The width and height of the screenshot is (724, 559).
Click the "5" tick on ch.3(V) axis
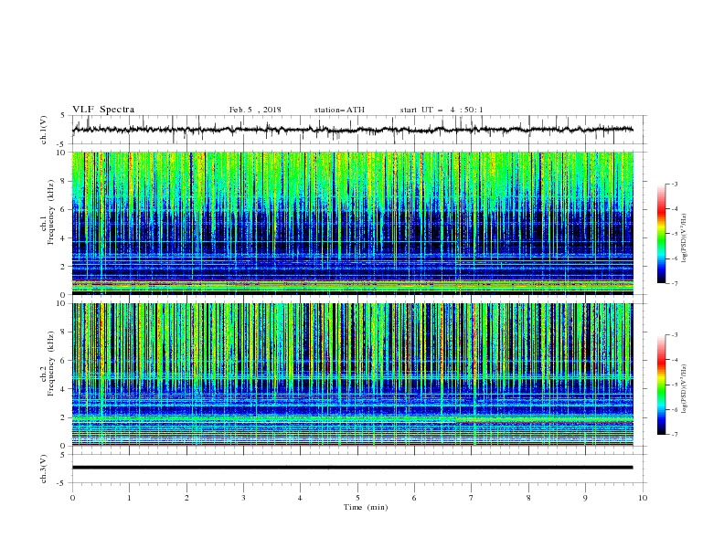(63, 454)
